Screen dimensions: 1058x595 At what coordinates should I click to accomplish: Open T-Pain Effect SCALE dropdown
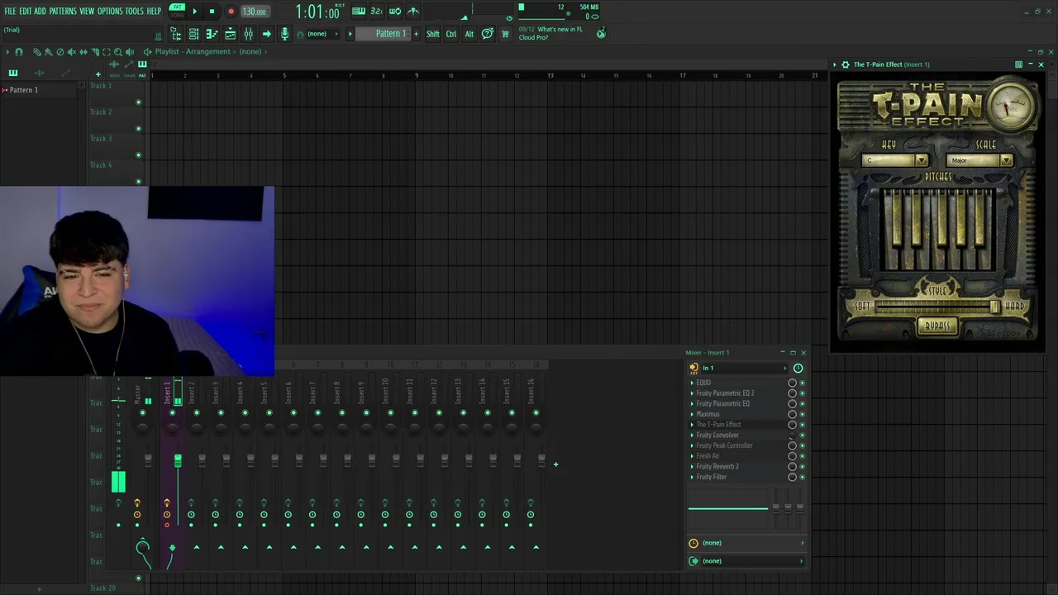pos(979,160)
